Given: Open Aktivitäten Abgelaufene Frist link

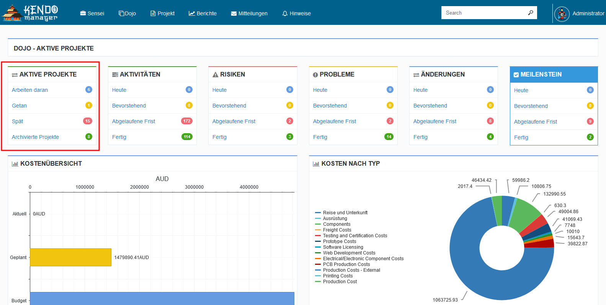Looking at the screenshot, I should [x=134, y=121].
